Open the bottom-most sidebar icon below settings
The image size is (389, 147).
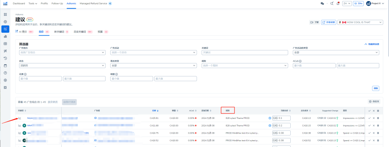click(x=5, y=88)
